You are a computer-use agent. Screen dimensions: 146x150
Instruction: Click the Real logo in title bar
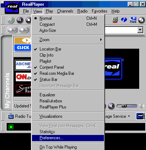[x=12, y=8]
